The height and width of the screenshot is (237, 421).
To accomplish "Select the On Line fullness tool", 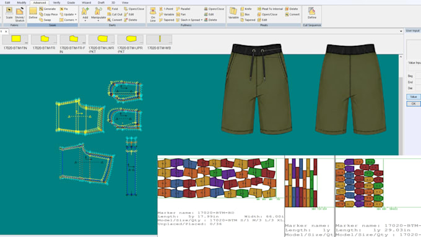I will tap(153, 14).
